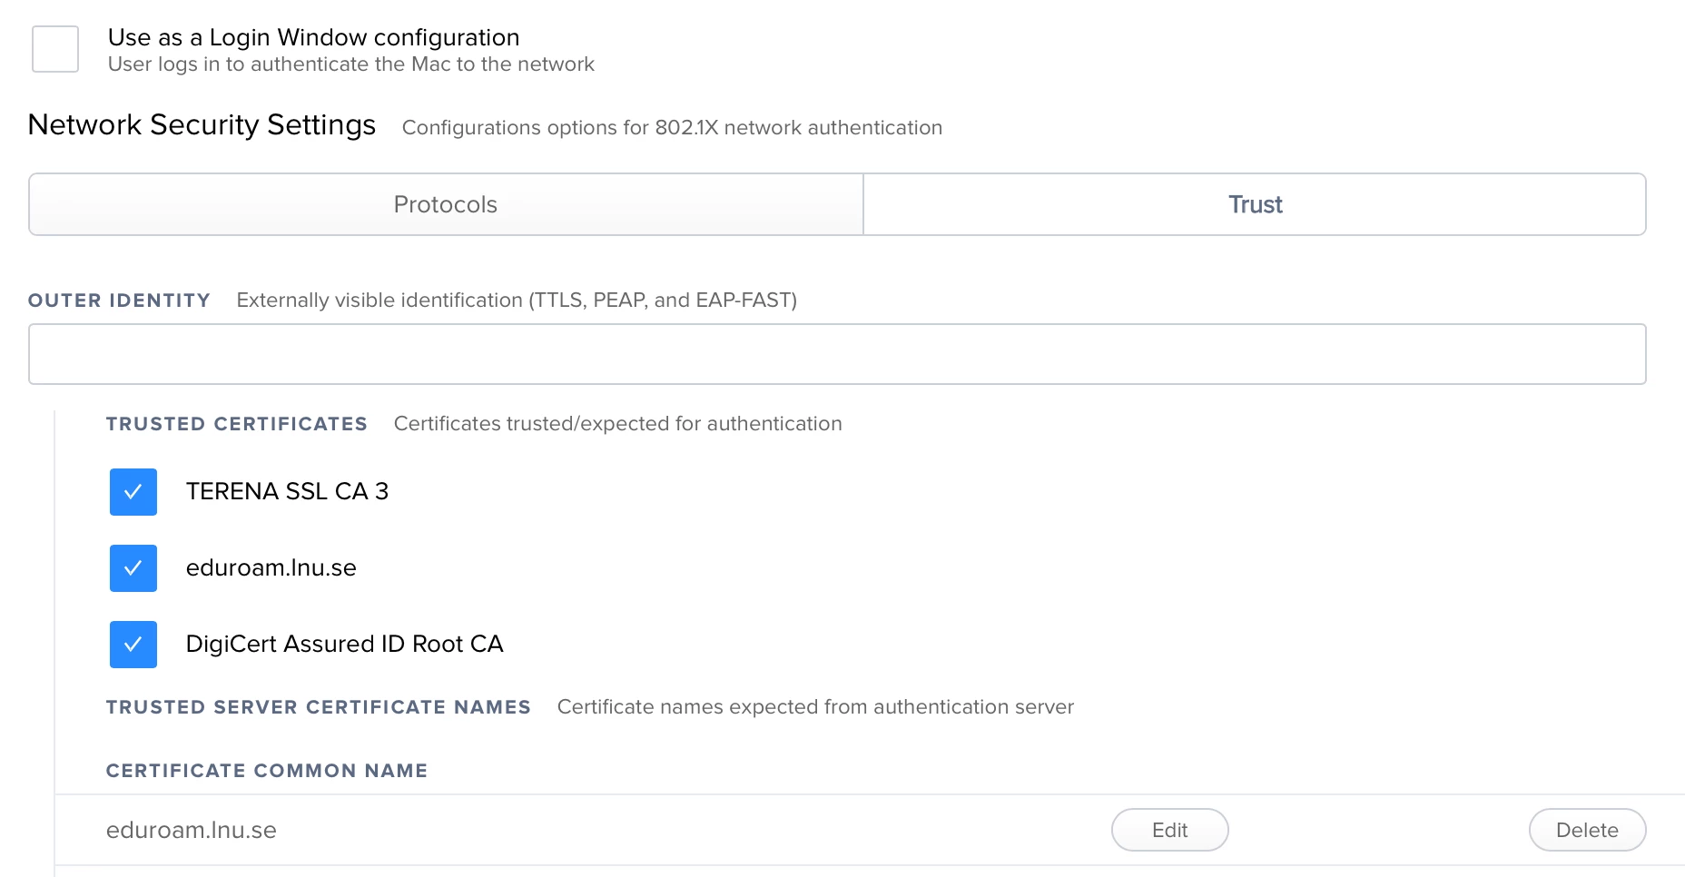Viewport: 1685px width, 877px height.
Task: Click eduroam.lnu.se label in trusted certificates
Action: [x=271, y=567]
